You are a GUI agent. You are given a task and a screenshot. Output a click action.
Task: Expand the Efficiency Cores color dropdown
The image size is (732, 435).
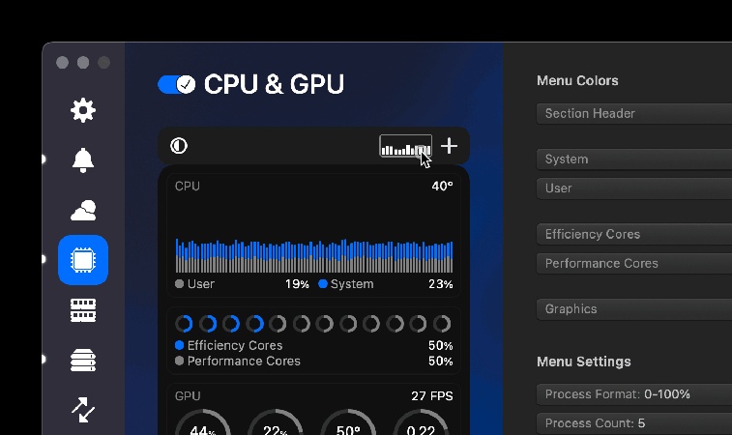(633, 235)
